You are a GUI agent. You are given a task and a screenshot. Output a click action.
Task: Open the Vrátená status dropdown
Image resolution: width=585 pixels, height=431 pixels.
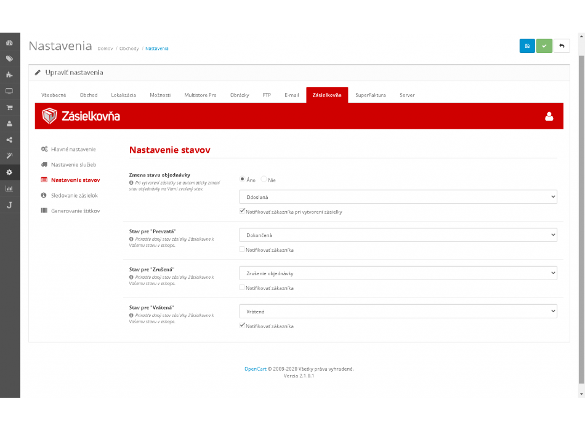[x=398, y=311]
